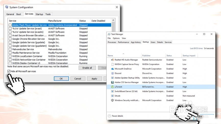Viewport: 221px width, 124px height.
Task: Click the High impact value for Discord
Action: (185, 73)
